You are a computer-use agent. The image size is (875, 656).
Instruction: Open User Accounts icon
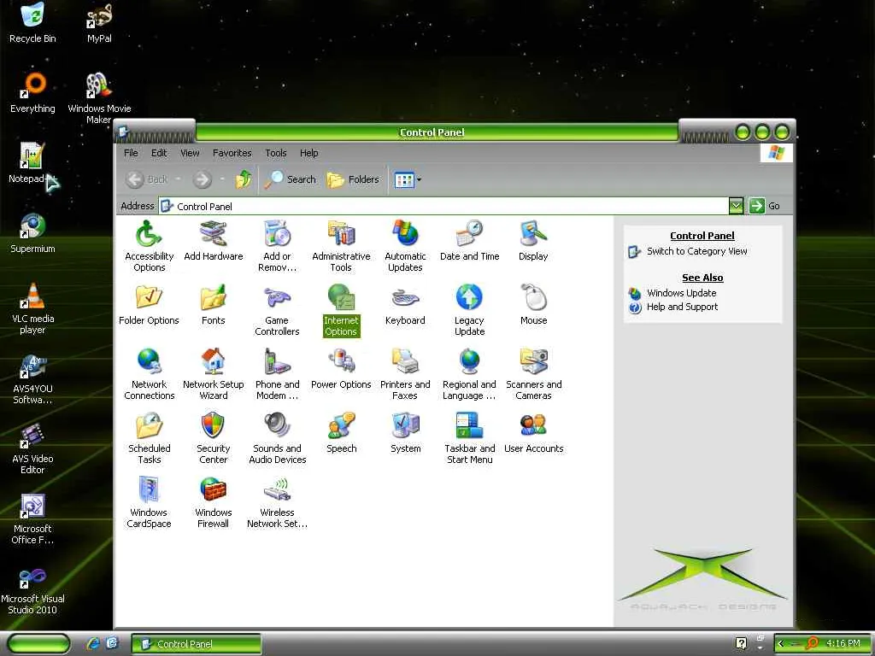coord(533,433)
